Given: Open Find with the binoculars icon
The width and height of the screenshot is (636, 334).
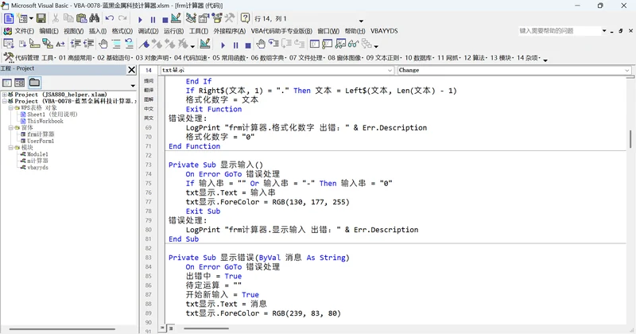Looking at the screenshot, I should tap(94, 18).
